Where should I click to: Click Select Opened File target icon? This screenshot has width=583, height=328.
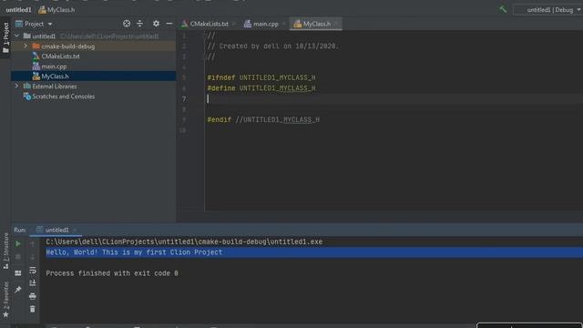click(x=127, y=24)
